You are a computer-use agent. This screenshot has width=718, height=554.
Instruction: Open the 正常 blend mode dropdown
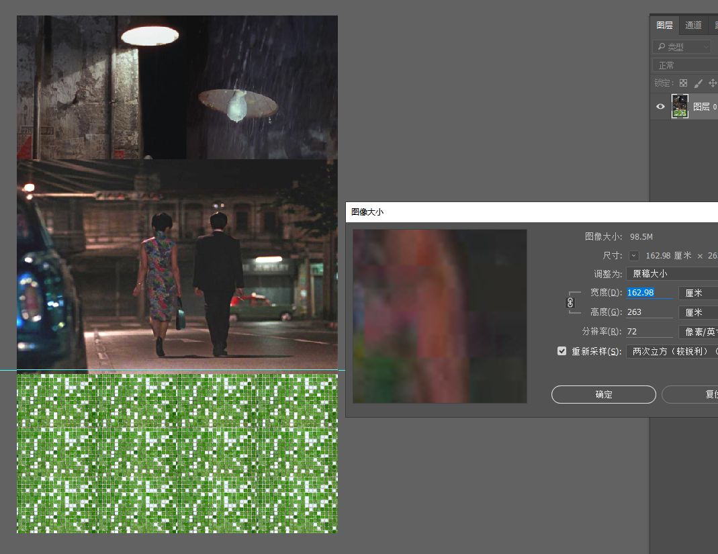click(685, 65)
